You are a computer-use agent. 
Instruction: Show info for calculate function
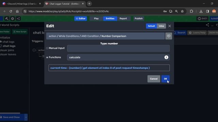coord(166,57)
